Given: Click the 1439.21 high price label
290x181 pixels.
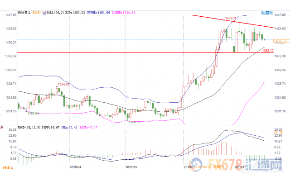Looking at the screenshot, I should (x=231, y=18).
